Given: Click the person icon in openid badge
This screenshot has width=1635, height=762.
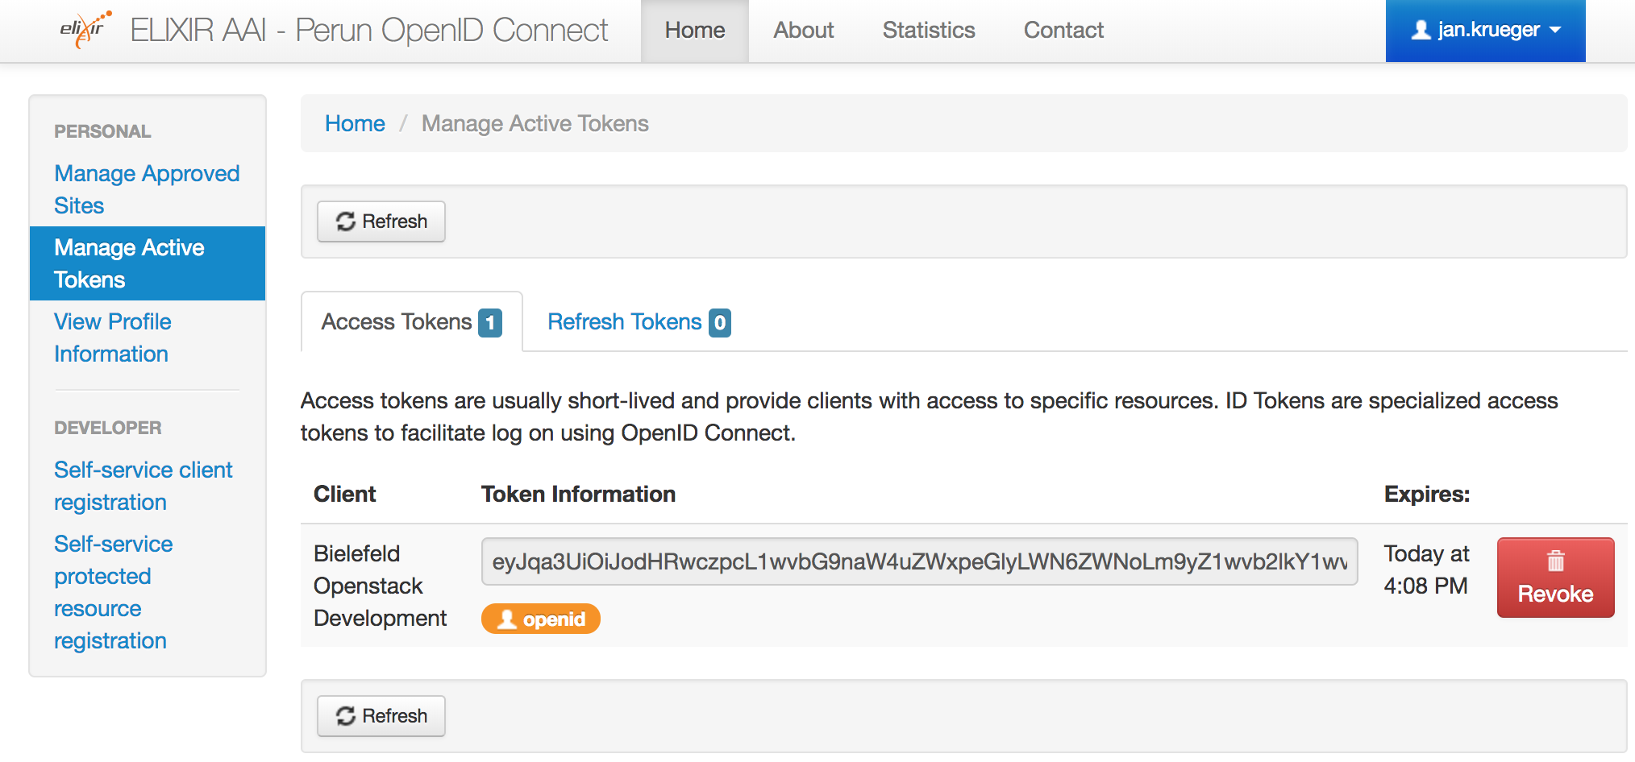Looking at the screenshot, I should (507, 619).
